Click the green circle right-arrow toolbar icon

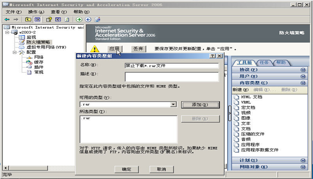79,19
